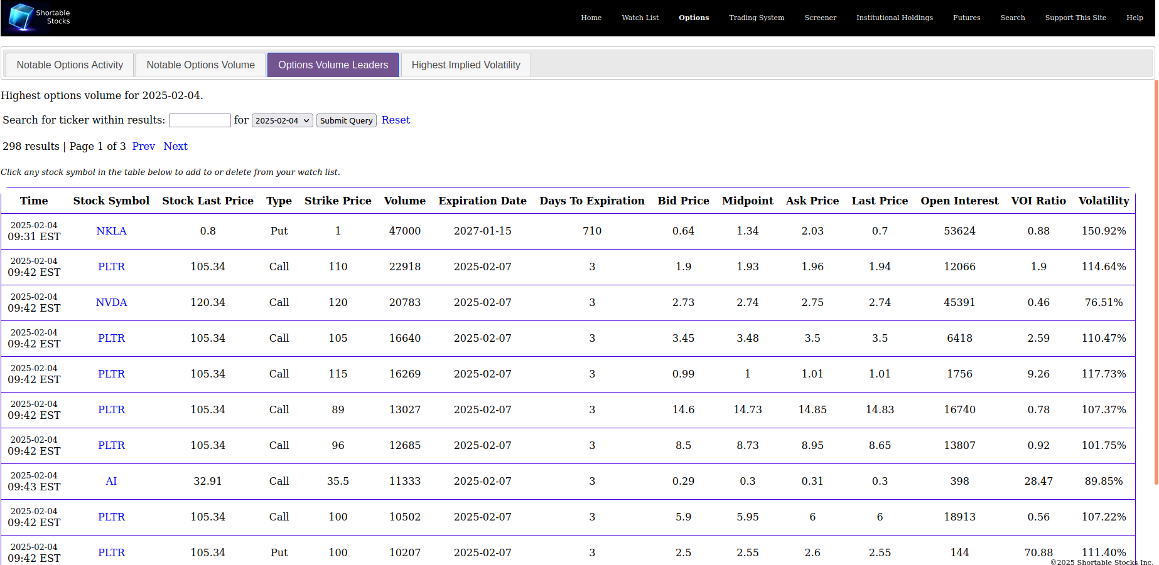Click PLTR symbol in volume 10207 row
The width and height of the screenshot is (1159, 565).
111,552
